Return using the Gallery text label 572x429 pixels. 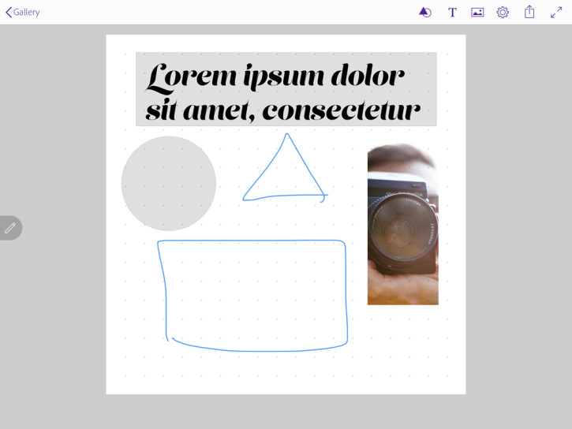coord(26,12)
